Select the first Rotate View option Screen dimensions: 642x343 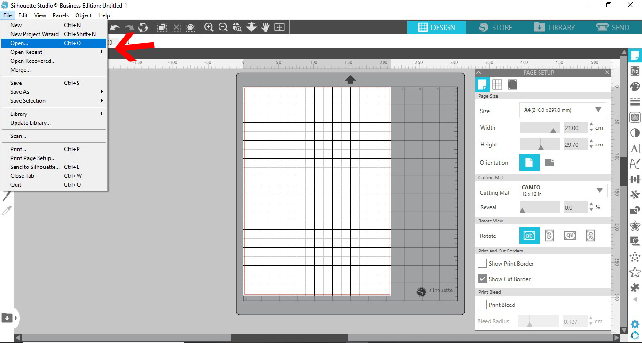(x=529, y=236)
